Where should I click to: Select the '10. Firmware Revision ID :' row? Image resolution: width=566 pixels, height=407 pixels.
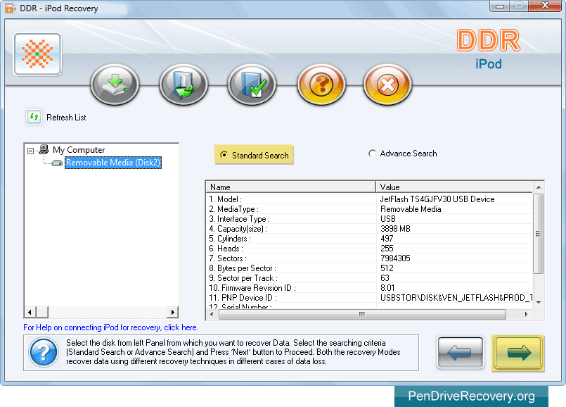point(369,288)
